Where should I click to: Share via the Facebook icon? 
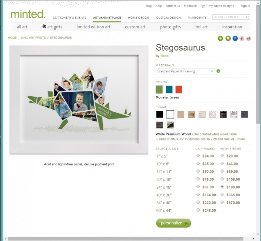pyautogui.click(x=235, y=38)
